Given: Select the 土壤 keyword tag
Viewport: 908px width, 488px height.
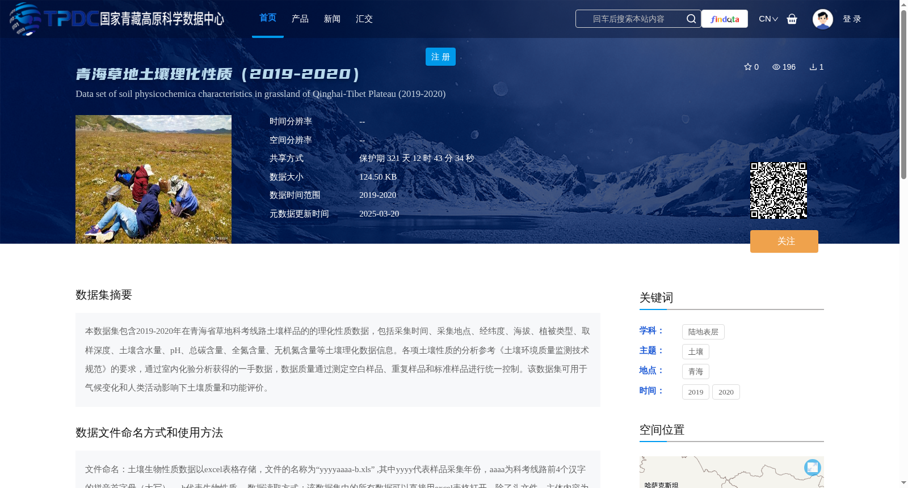Looking at the screenshot, I should [696, 351].
